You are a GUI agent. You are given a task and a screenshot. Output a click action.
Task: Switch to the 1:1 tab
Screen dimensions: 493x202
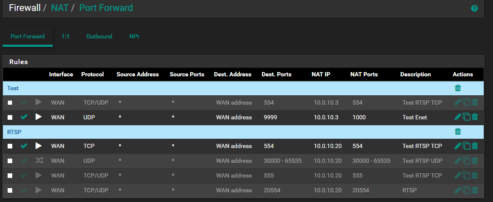(65, 36)
